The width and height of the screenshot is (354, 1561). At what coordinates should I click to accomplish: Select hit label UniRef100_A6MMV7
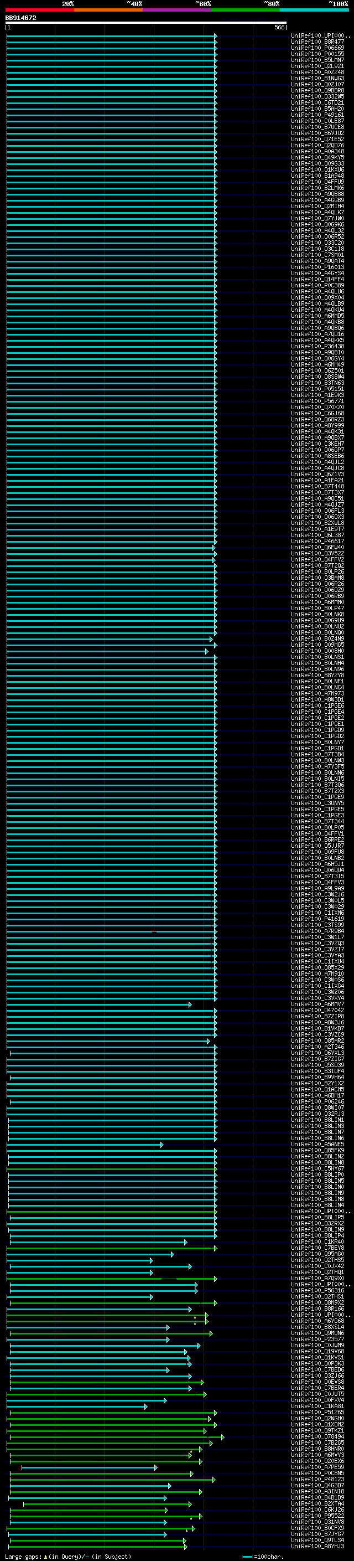point(317,1004)
